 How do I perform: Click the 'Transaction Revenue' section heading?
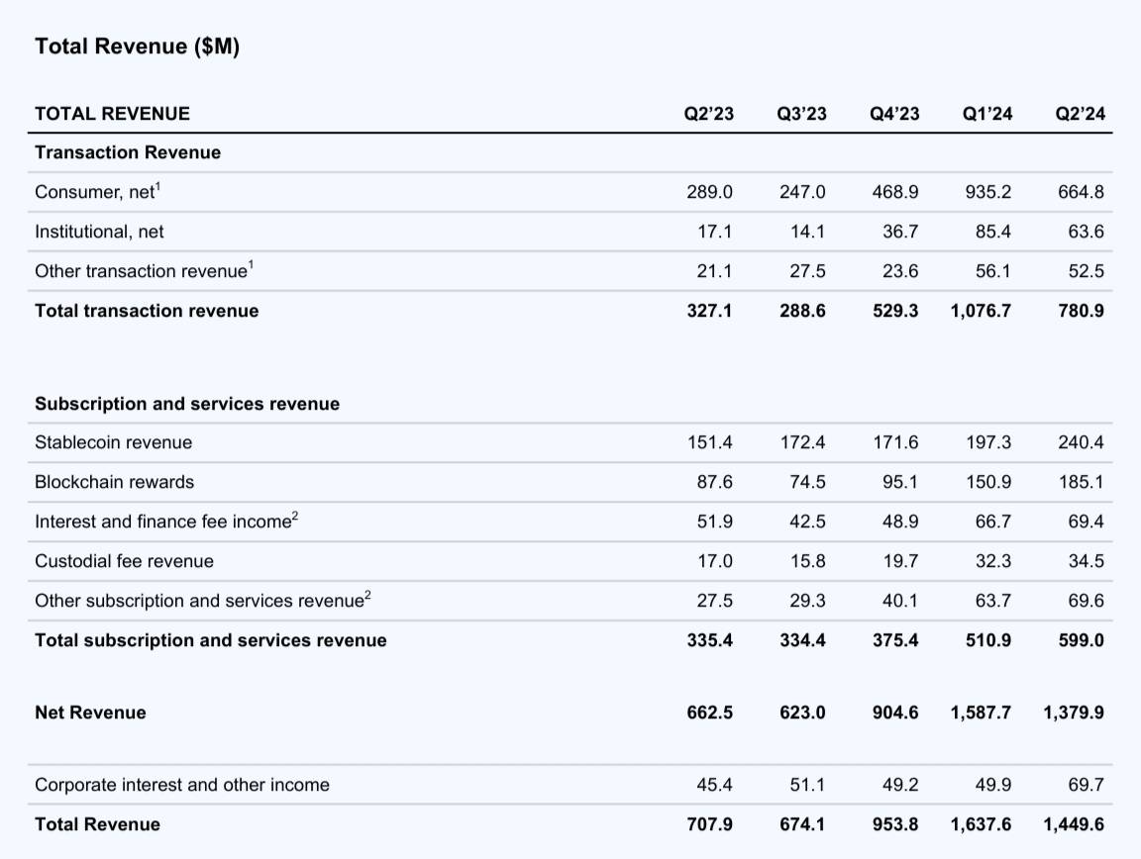coord(128,152)
